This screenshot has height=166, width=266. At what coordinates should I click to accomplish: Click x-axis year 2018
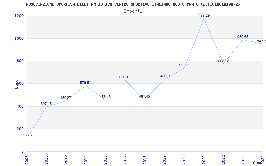click(x=145, y=160)
